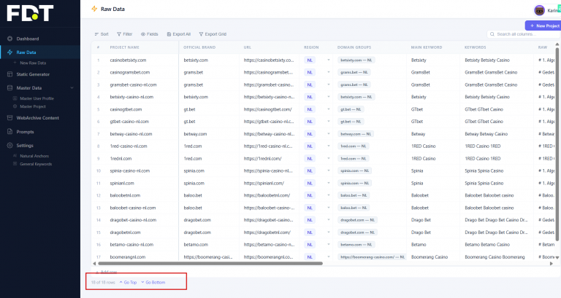
Task: Select Raw Data in sidebar
Action: 26,52
